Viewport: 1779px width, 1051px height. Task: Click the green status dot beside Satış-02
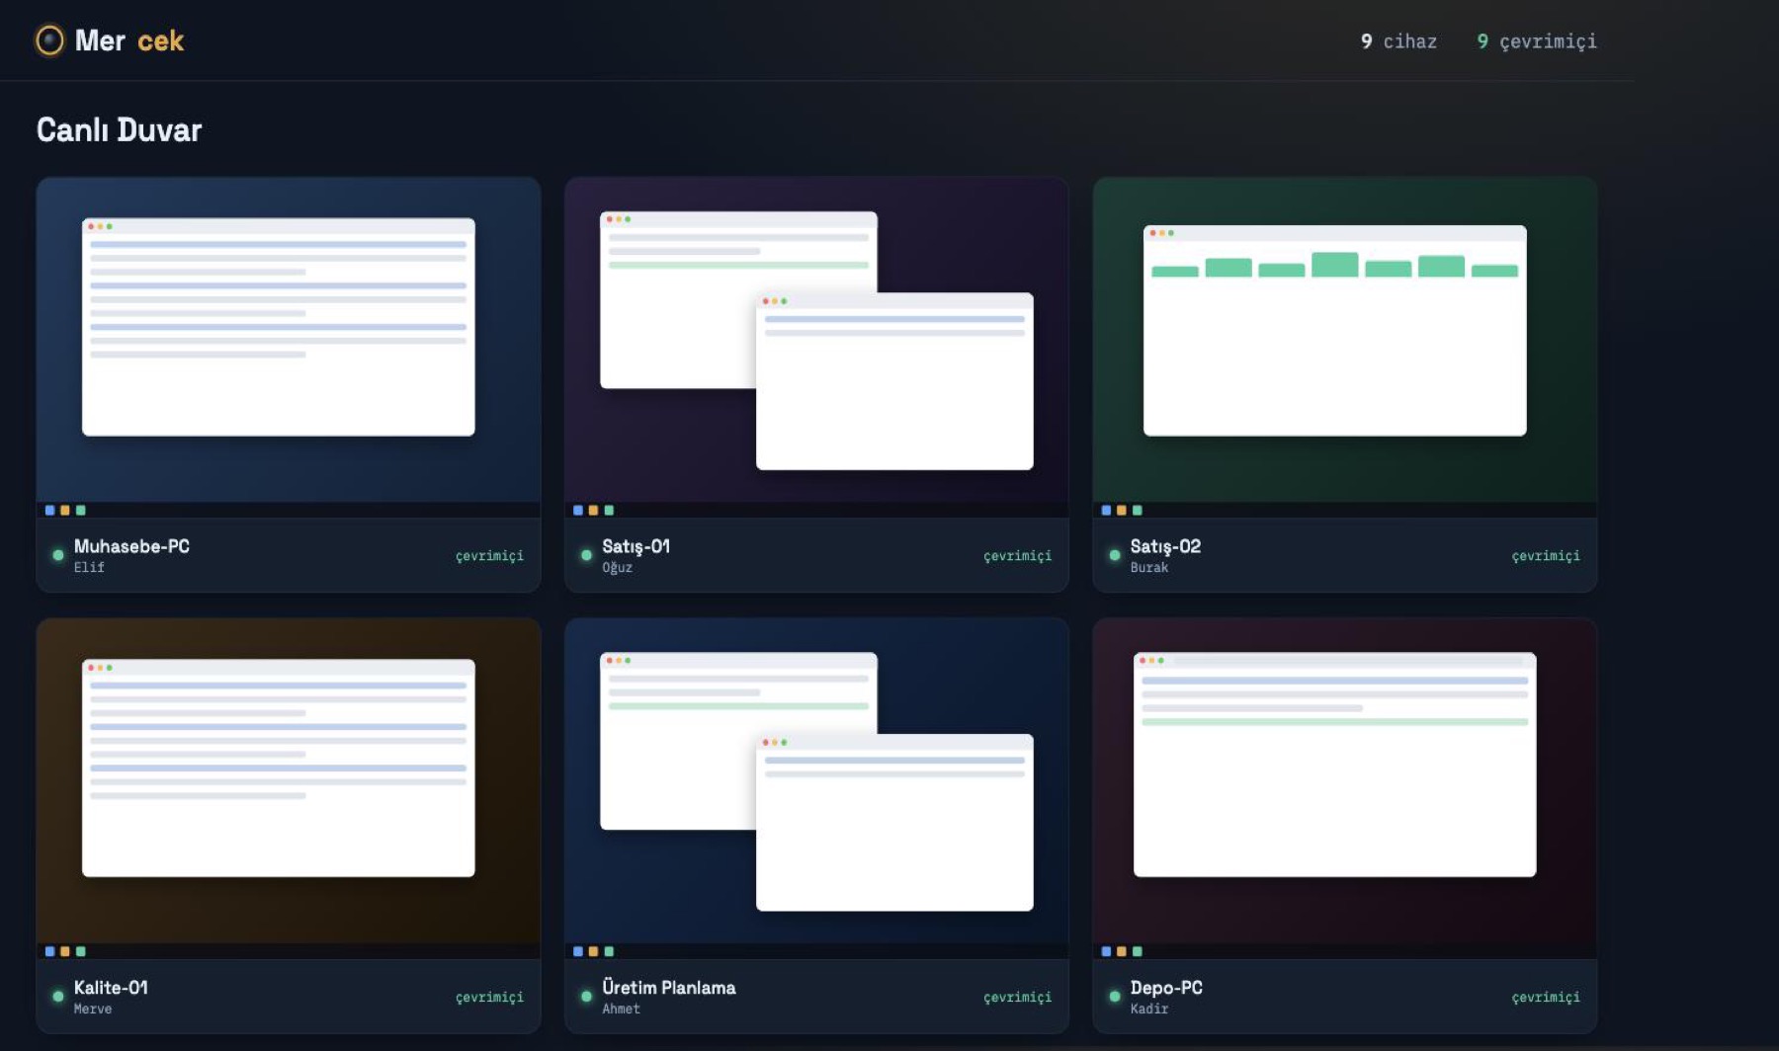click(1115, 555)
